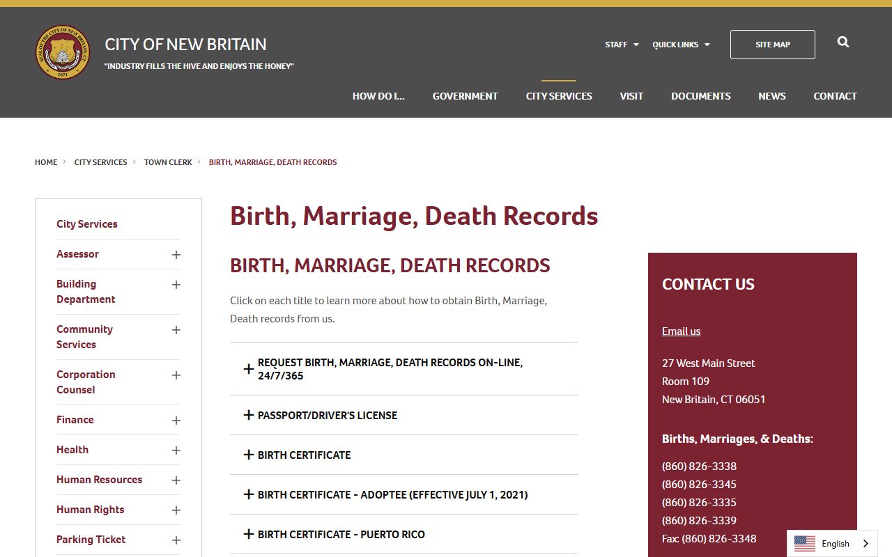Open the Quick Links dropdown
This screenshot has width=892, height=557.
[681, 45]
